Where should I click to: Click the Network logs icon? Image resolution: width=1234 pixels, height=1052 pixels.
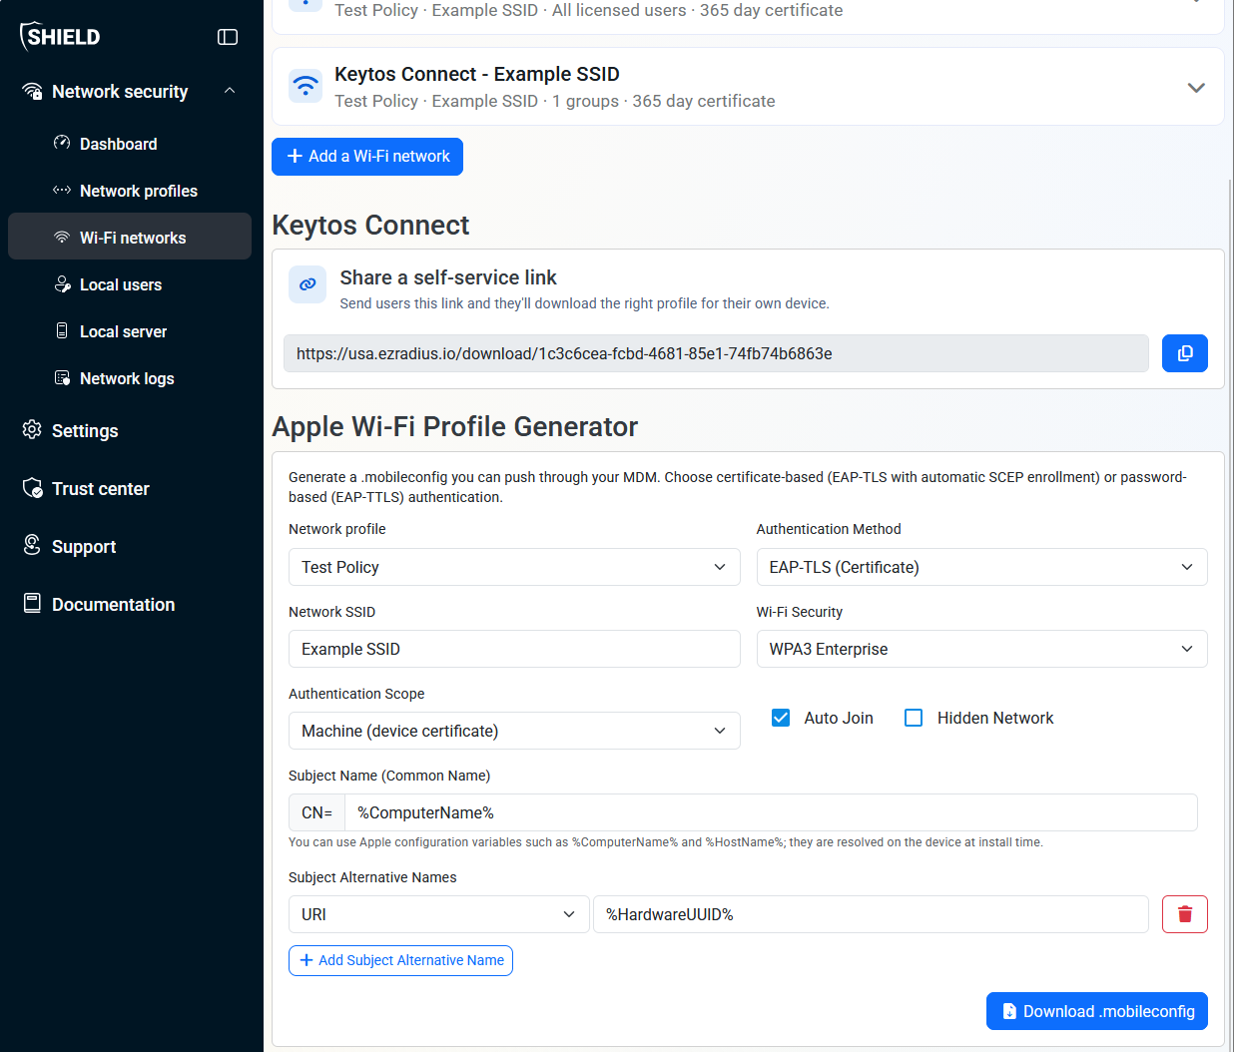pyautogui.click(x=62, y=378)
